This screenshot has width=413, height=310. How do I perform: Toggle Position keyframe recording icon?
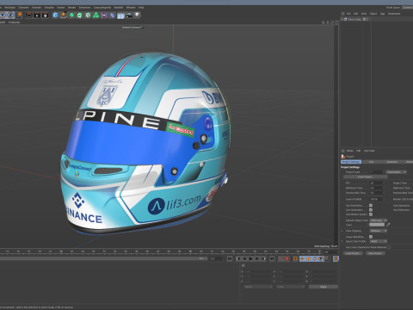[x=302, y=258]
